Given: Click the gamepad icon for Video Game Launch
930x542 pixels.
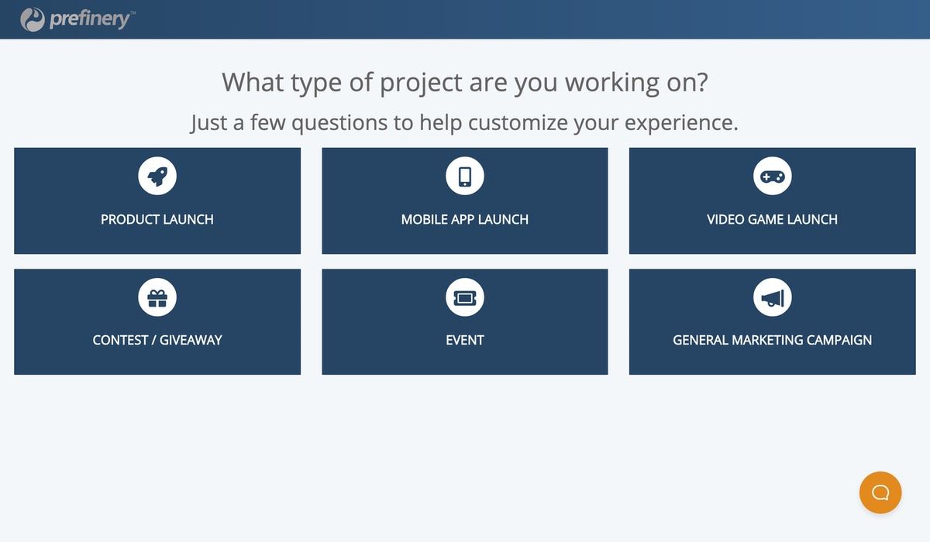Looking at the screenshot, I should point(772,176).
